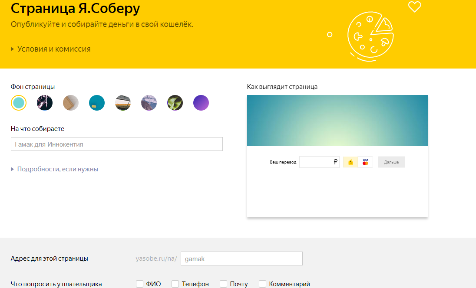The width and height of the screenshot is (476, 288).
Task: Click the heart icon in the banner
Action: (x=414, y=7)
